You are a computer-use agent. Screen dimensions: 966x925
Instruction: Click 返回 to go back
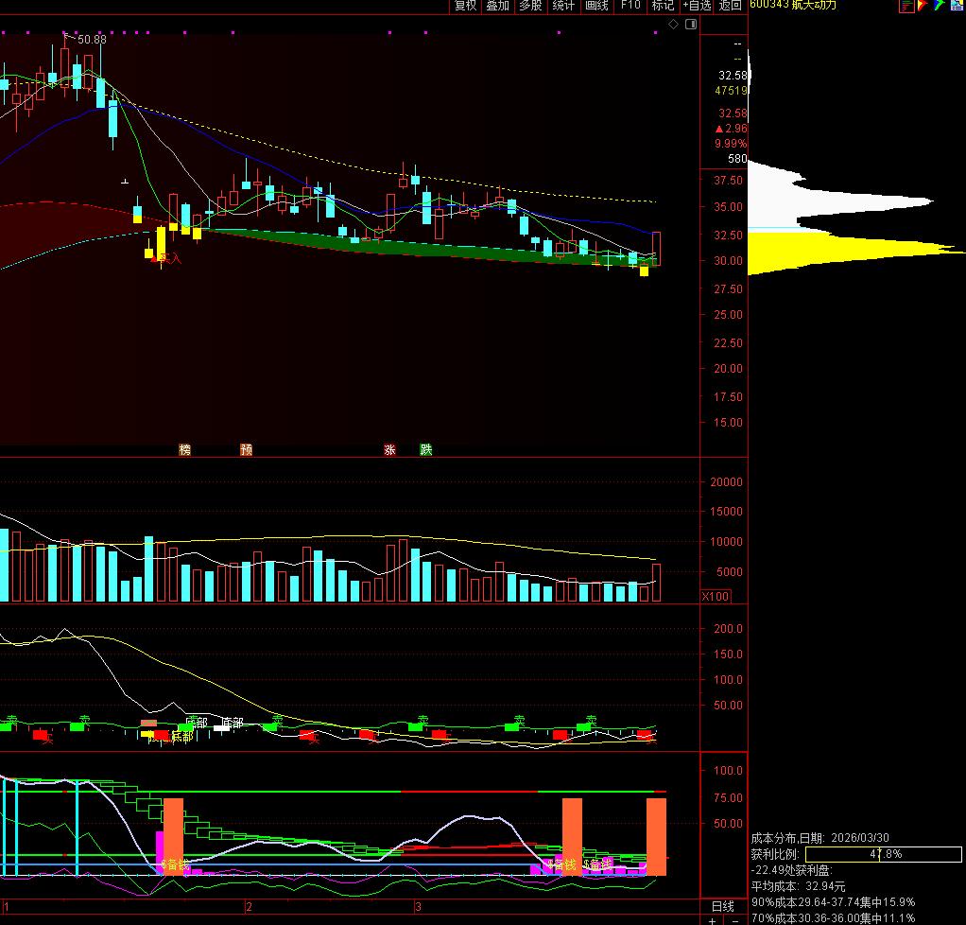pyautogui.click(x=731, y=6)
